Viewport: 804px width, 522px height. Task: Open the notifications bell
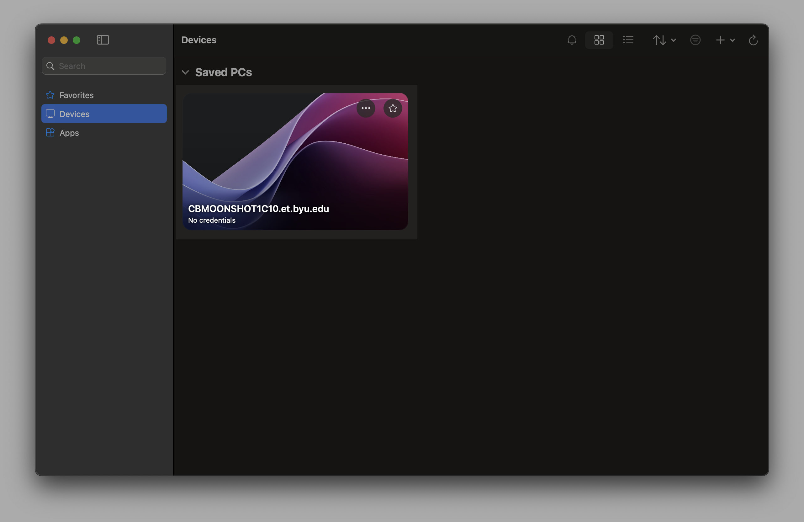pyautogui.click(x=572, y=40)
